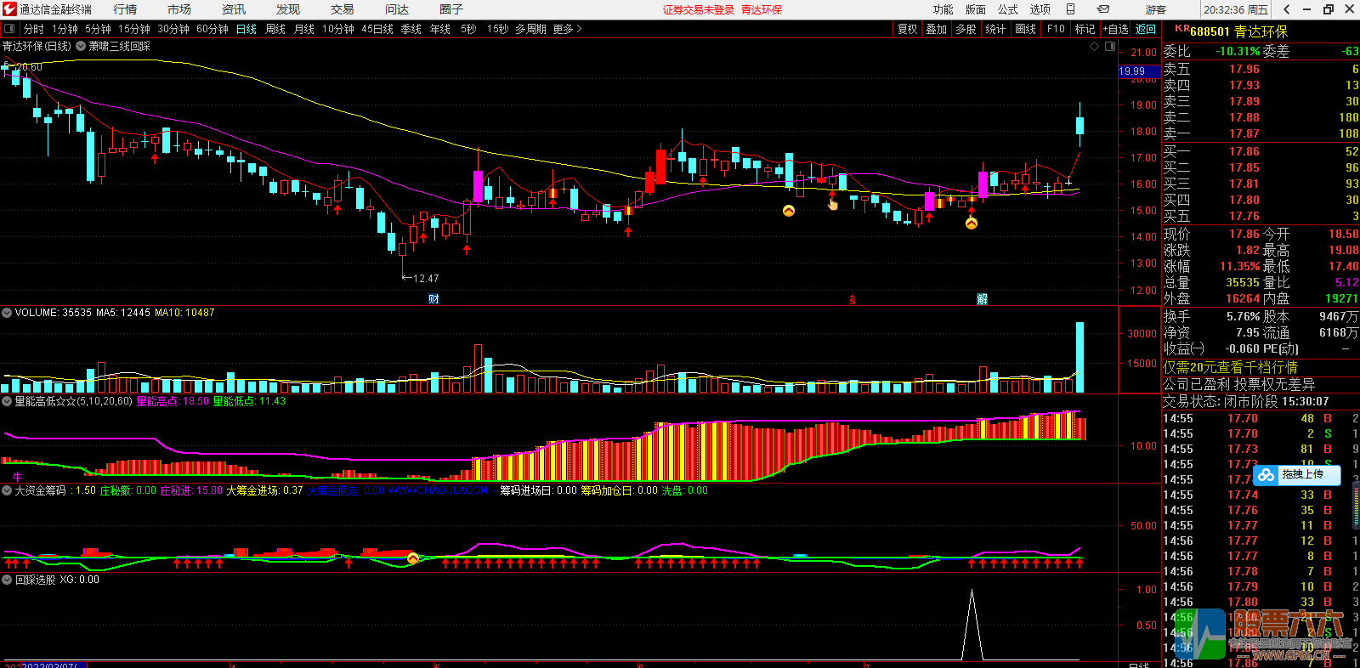Click the diamond icon above the chart
Viewport: 1360px width, 668px height.
1094,47
